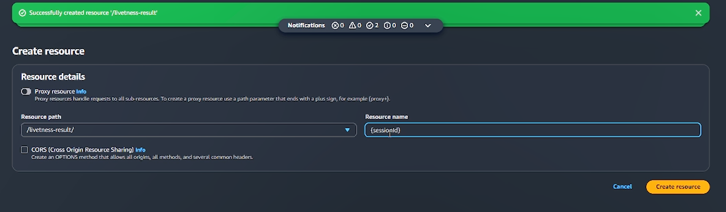Open the Info link beside CORS
The width and height of the screenshot is (726, 212).
click(140, 150)
